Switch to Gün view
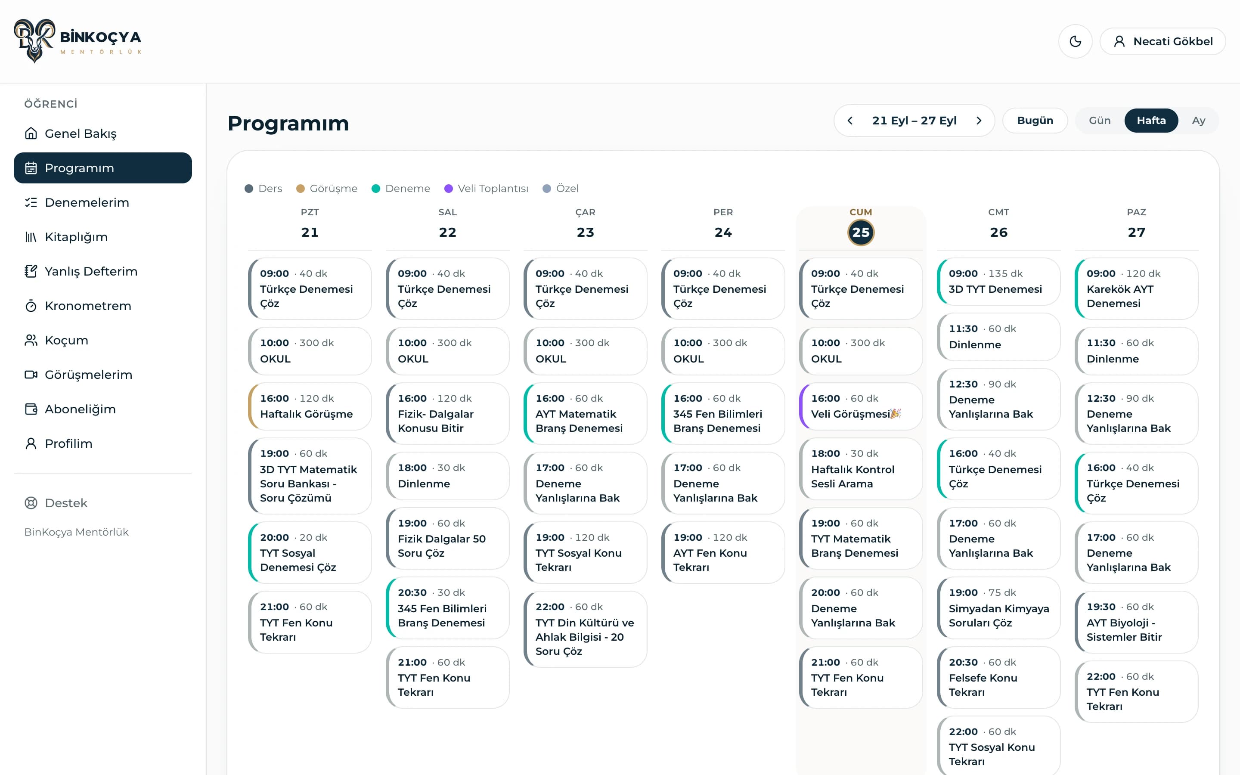The height and width of the screenshot is (775, 1240). 1099,121
